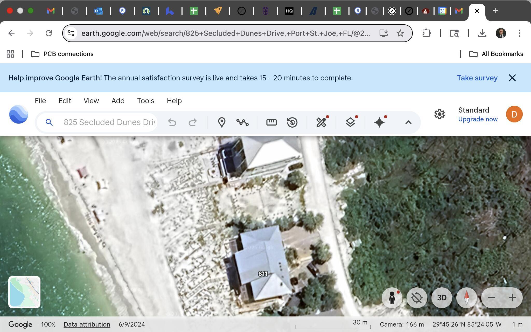Expand the overview mini-map
The image size is (531, 332).
(x=25, y=292)
